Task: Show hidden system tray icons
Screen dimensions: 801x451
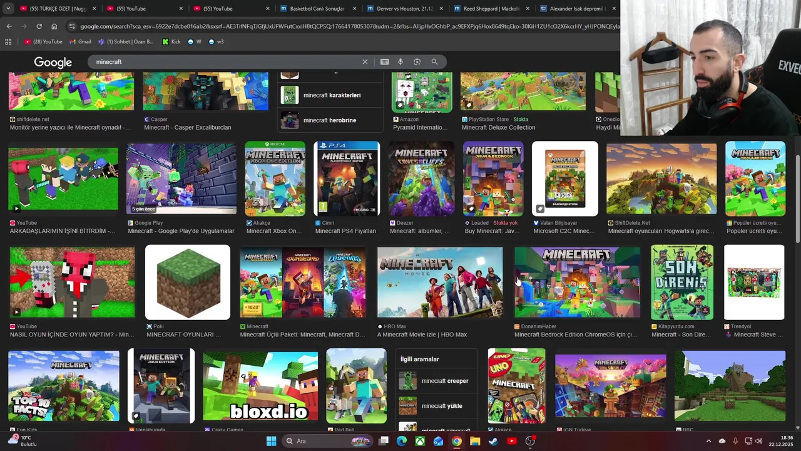Action: 708,441
